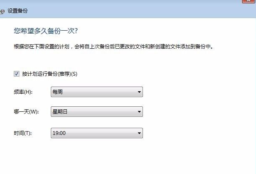
Task: Uncheck the 按计划运行备份 checkbox
Action: [17, 74]
